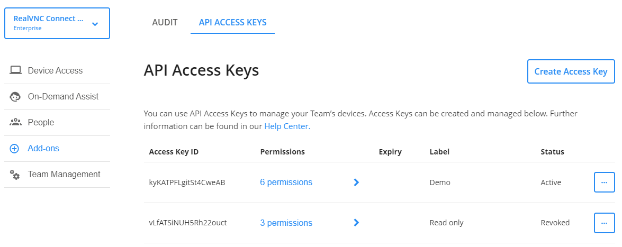Navigate to On-Demand Assist section

[63, 97]
